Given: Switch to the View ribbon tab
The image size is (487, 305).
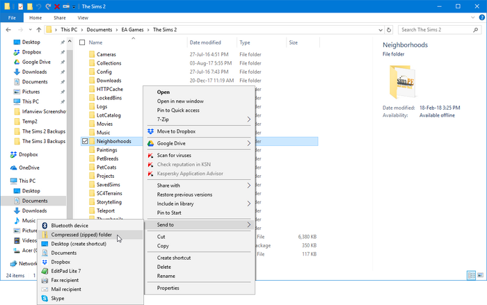Looking at the screenshot, I should coord(83,17).
